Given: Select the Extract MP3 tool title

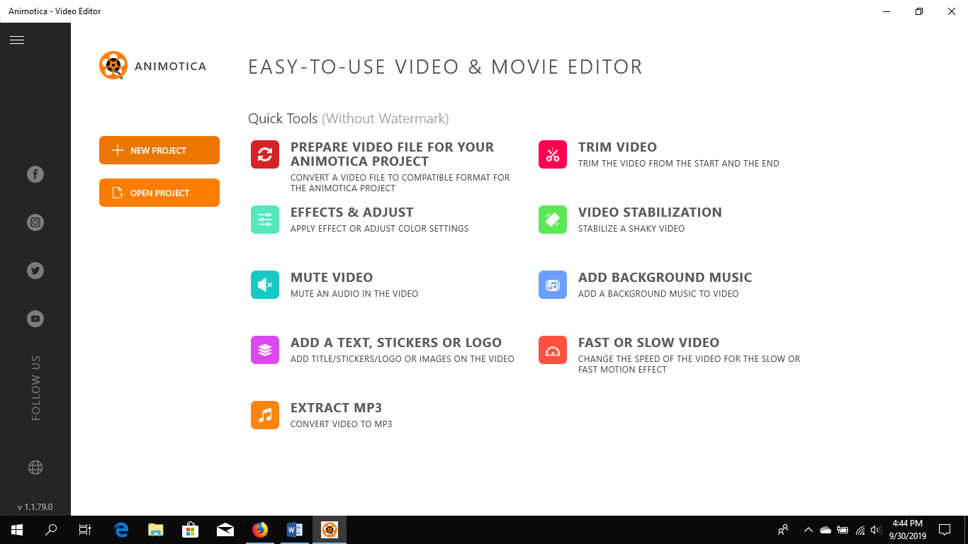Looking at the screenshot, I should [337, 407].
